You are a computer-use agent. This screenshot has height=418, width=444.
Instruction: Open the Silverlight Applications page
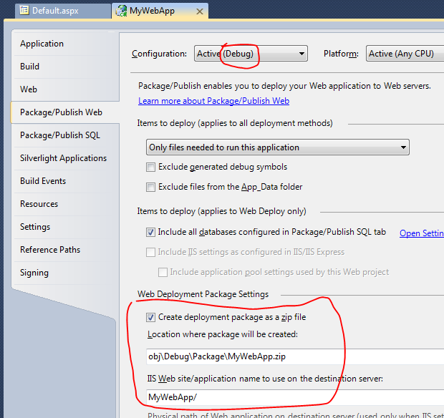pos(65,158)
